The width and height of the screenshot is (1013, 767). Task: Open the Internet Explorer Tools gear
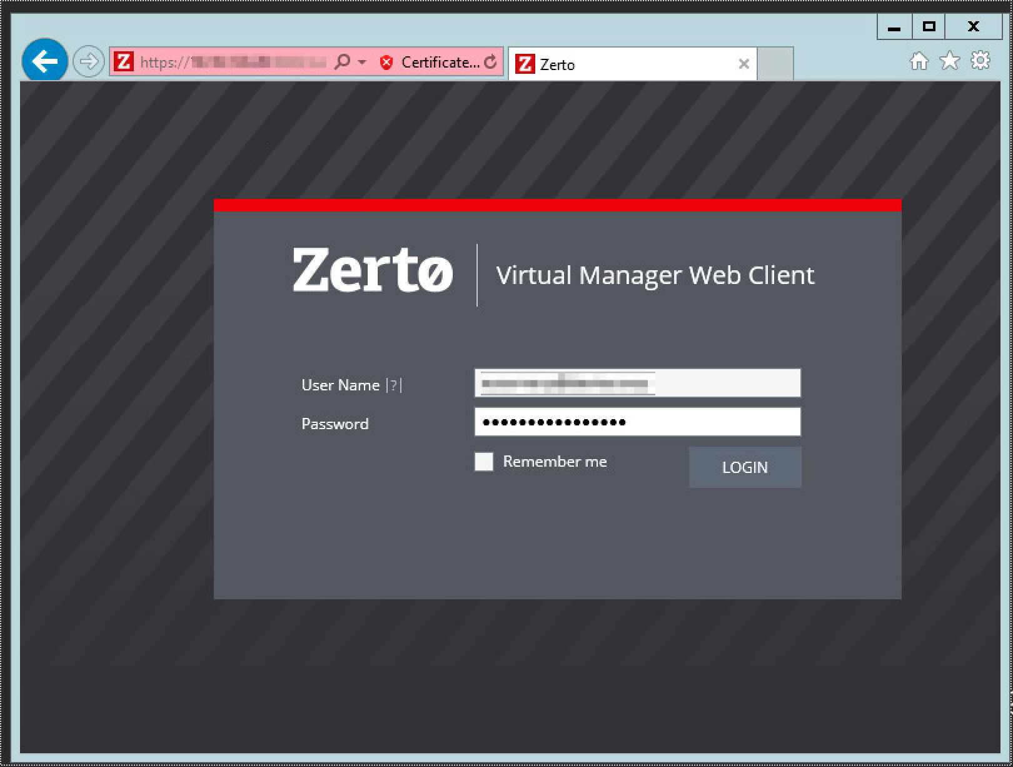(980, 60)
